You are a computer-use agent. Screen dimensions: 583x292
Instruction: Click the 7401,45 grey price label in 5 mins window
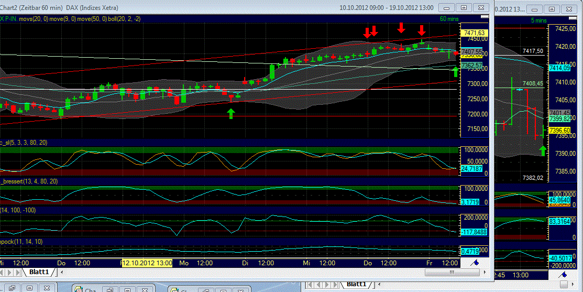point(559,113)
